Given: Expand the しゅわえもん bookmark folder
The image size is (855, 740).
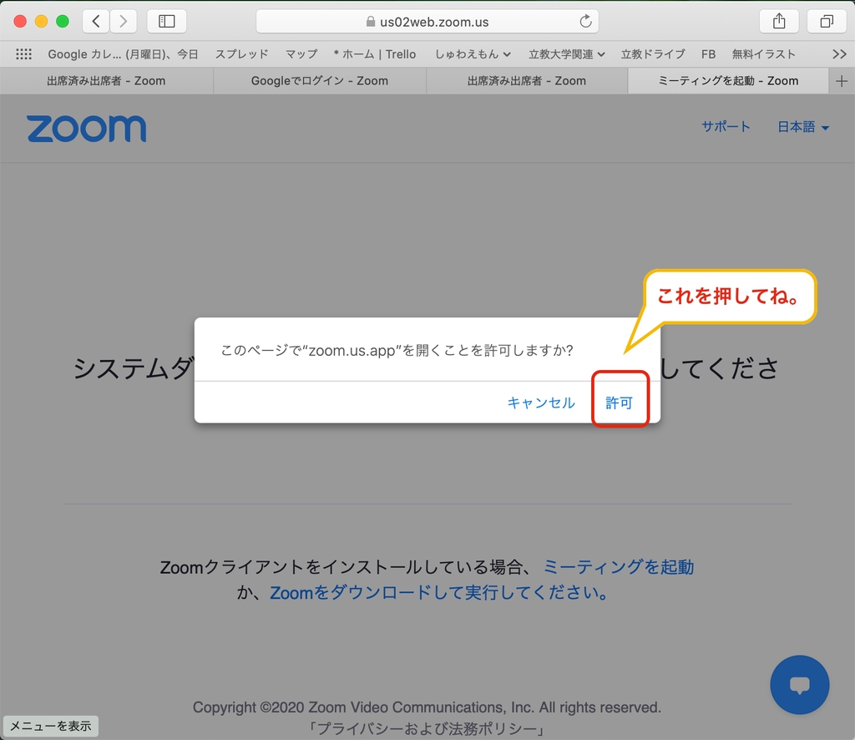Looking at the screenshot, I should 473,54.
